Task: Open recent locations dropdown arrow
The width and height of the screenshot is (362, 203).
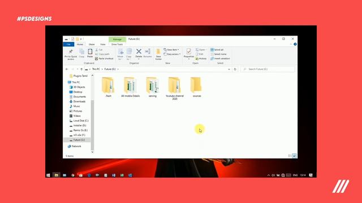Action: click(77, 69)
